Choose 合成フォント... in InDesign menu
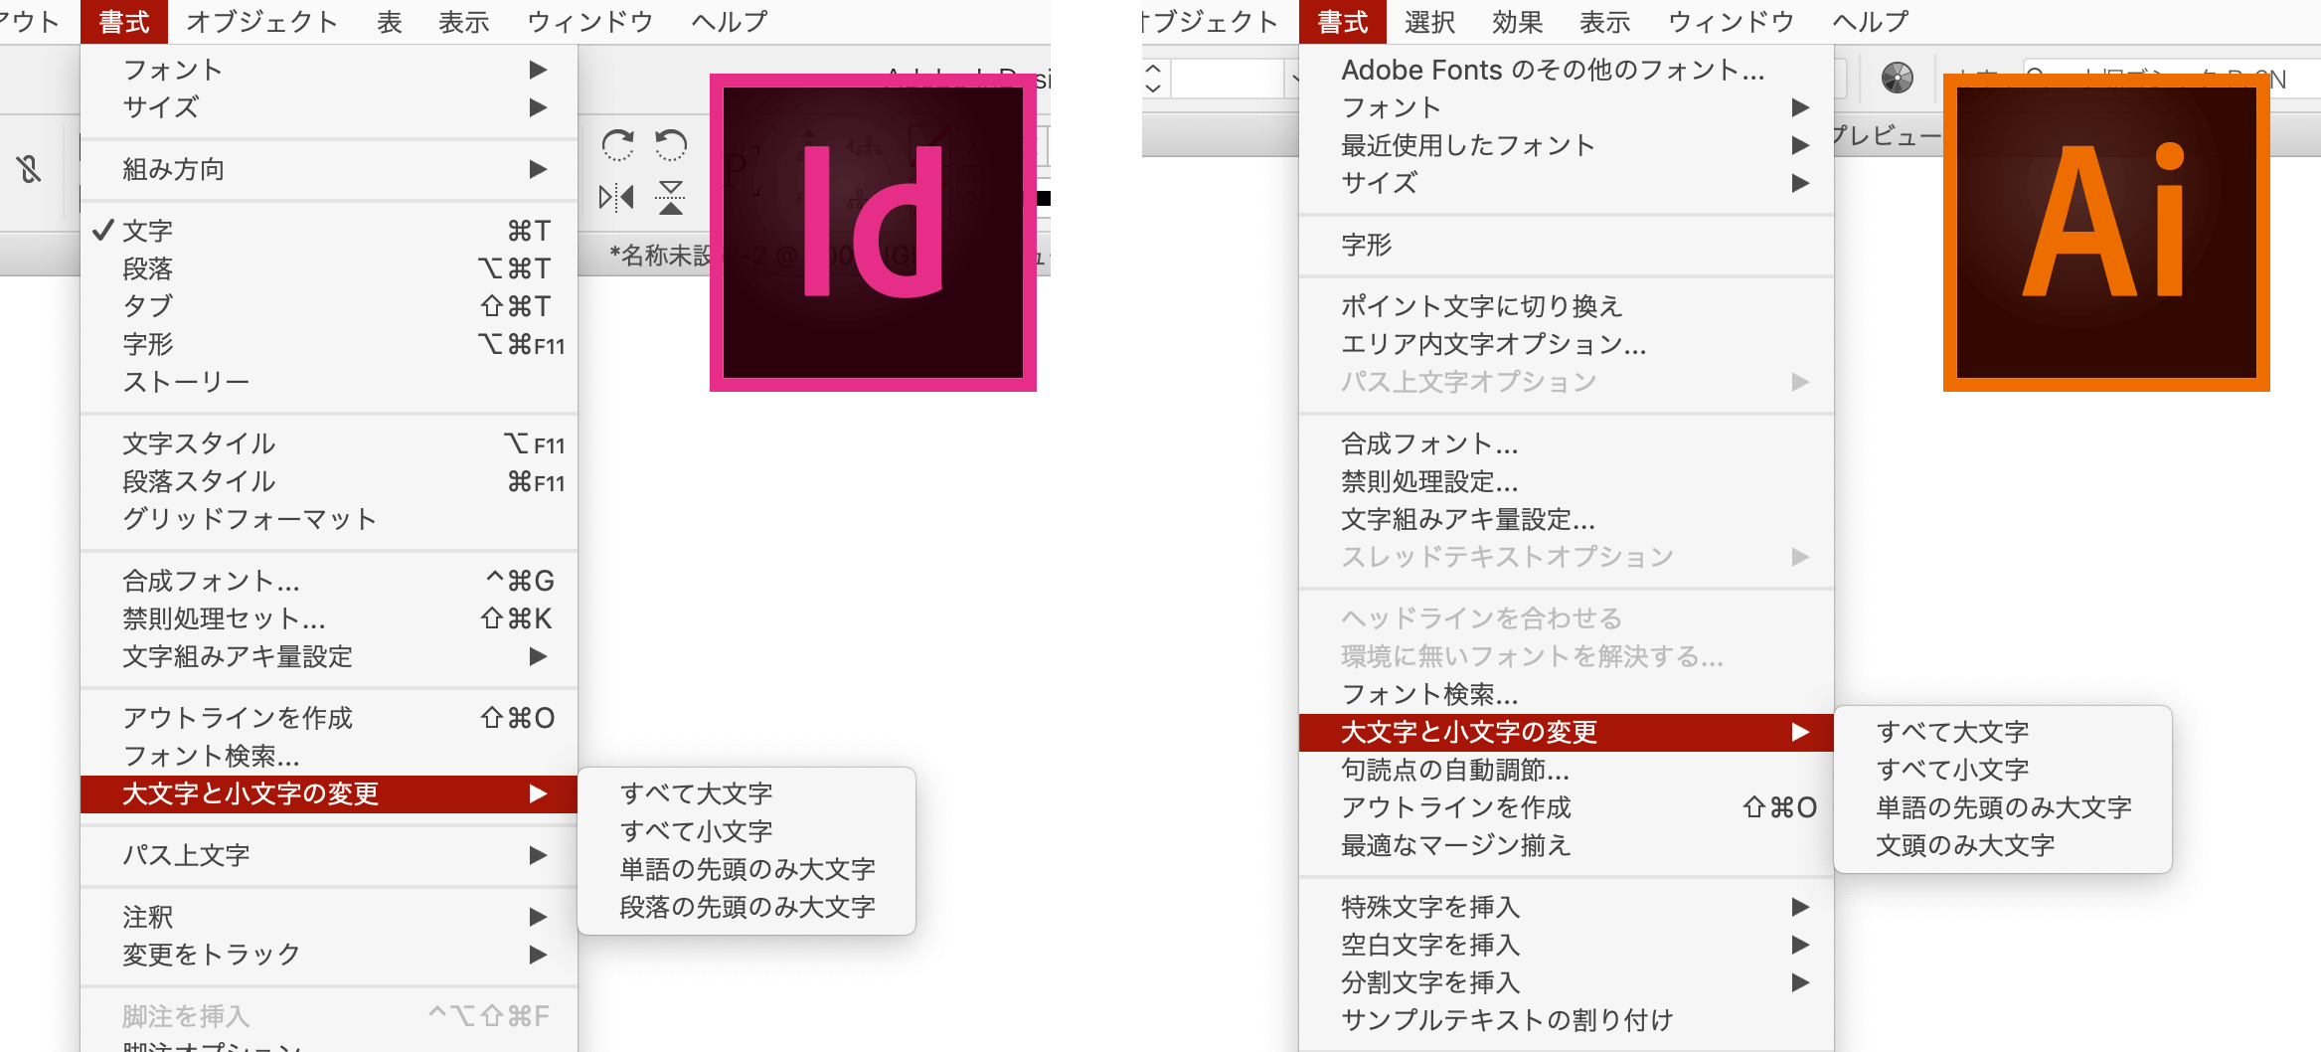This screenshot has width=2321, height=1052. pos(329,581)
